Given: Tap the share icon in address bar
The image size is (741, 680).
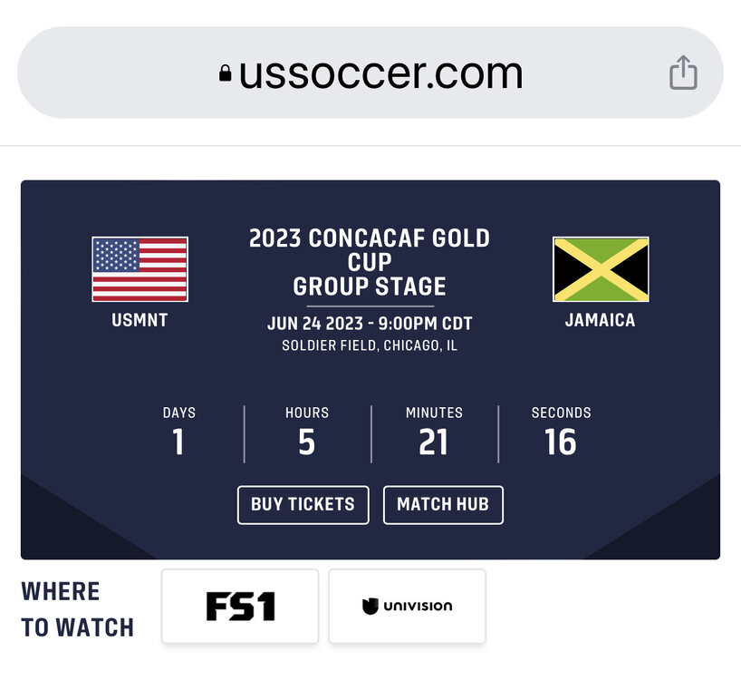Looking at the screenshot, I should (x=683, y=73).
